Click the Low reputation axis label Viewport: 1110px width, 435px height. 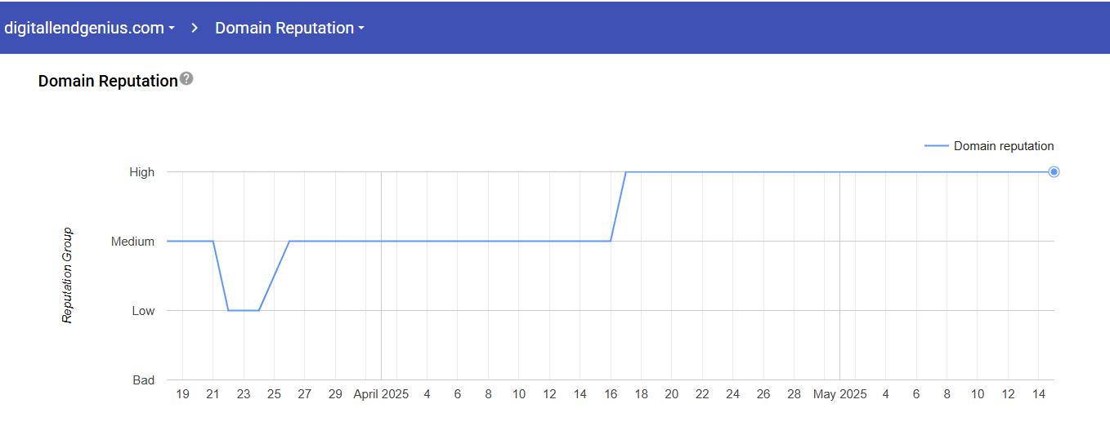(x=143, y=311)
